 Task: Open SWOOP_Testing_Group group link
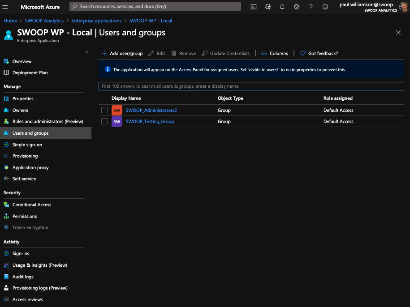150,121
